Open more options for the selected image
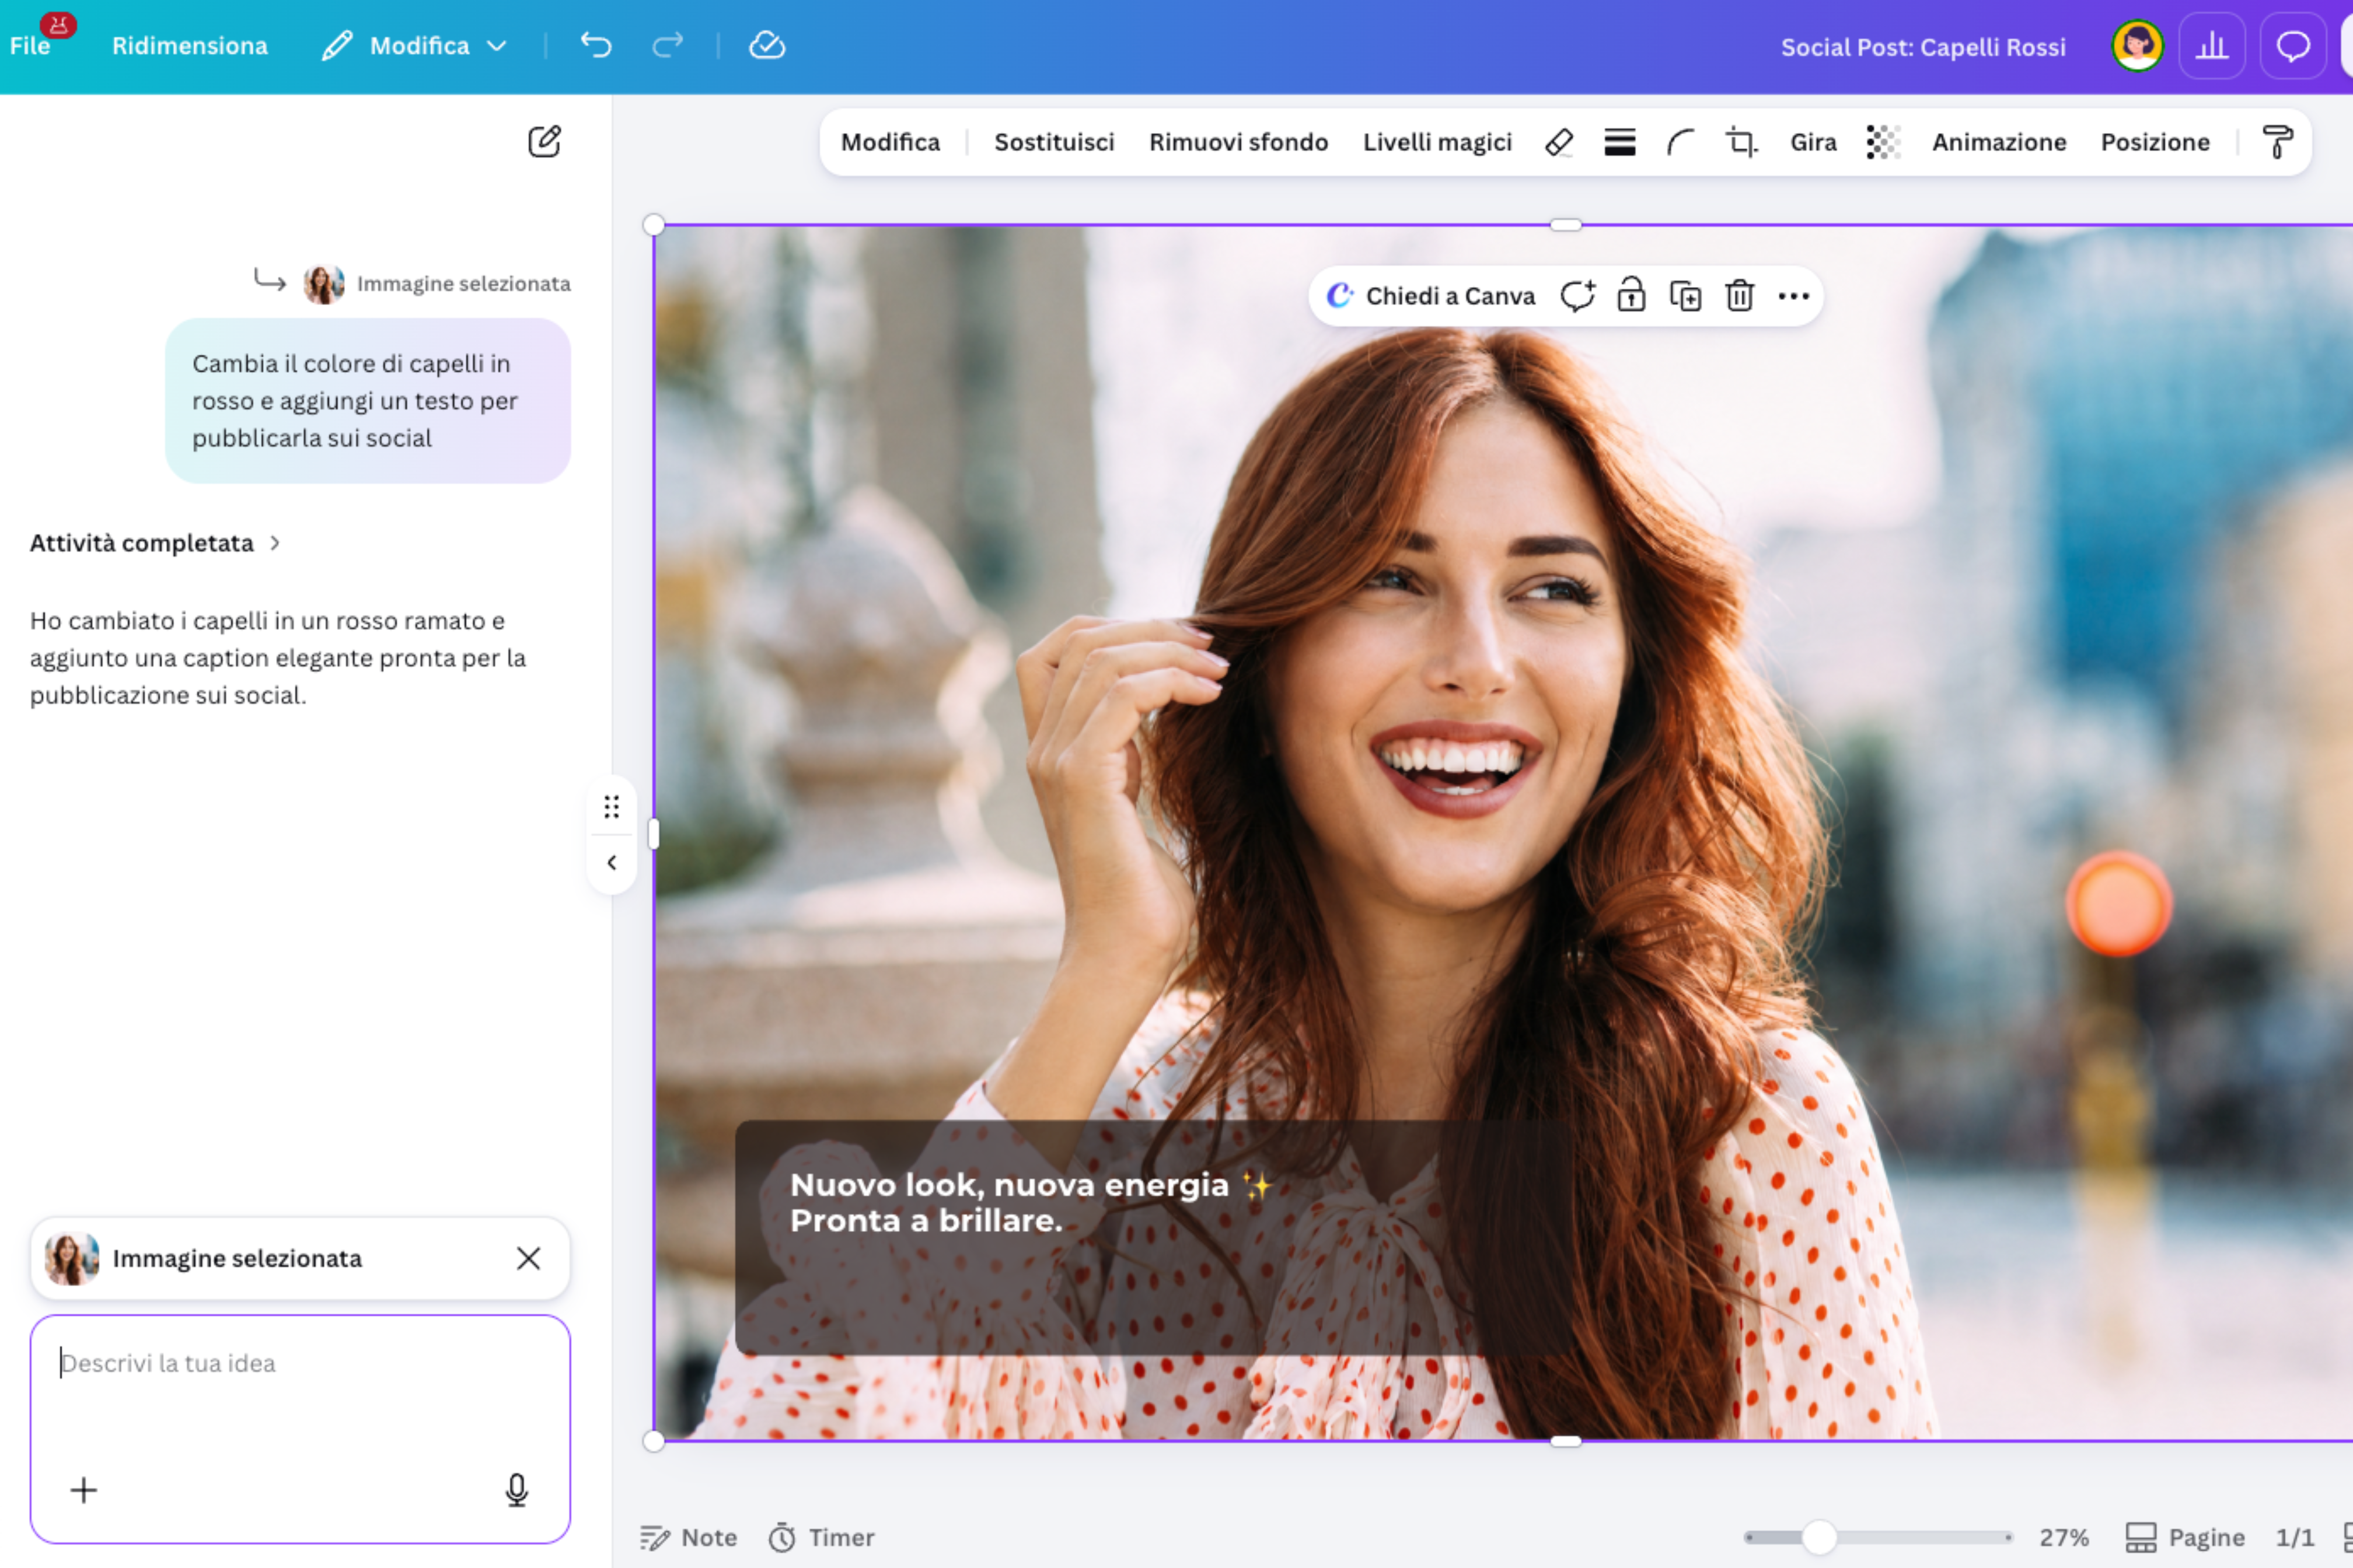The image size is (2353, 1568). [x=1793, y=296]
